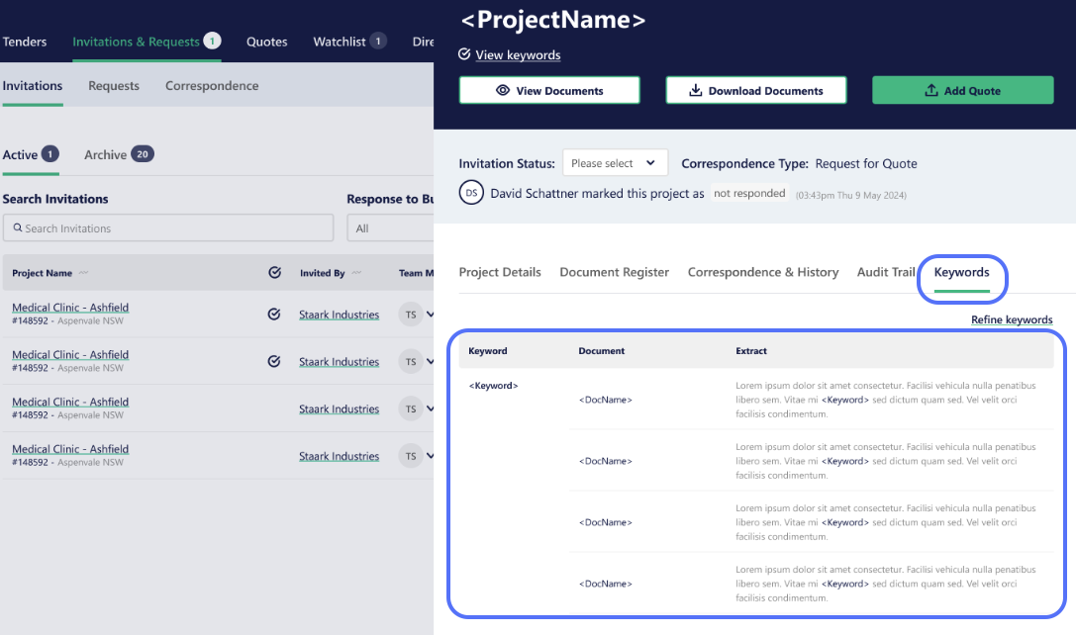Click the Download Documents button
The height and width of the screenshot is (635, 1076).
[756, 91]
